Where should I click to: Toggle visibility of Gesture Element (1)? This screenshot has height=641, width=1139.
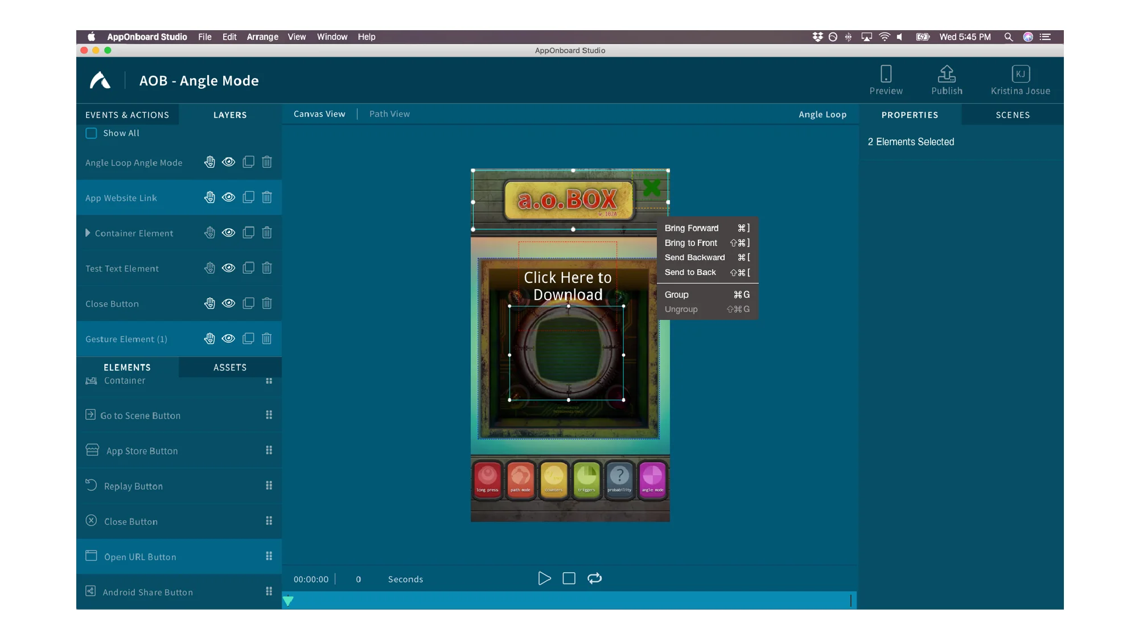[x=228, y=339]
